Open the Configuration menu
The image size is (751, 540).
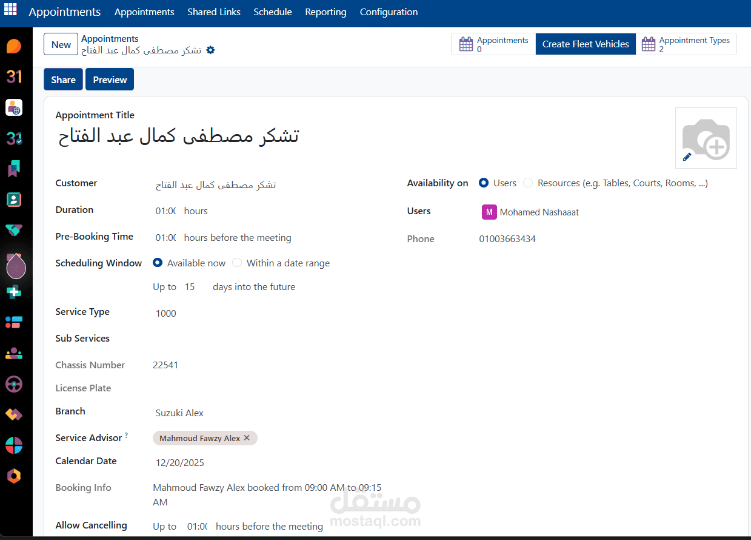[389, 12]
